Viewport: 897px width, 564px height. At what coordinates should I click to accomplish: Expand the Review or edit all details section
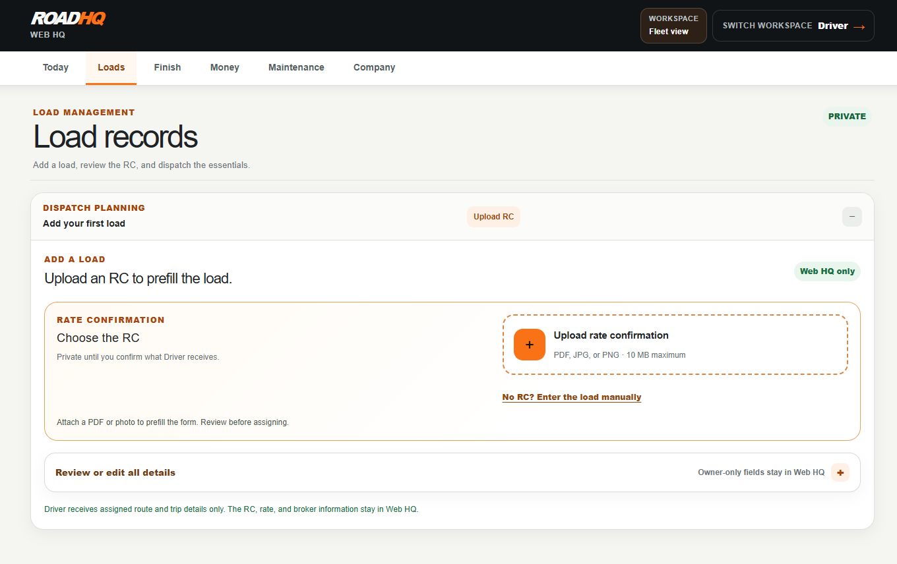coord(452,472)
